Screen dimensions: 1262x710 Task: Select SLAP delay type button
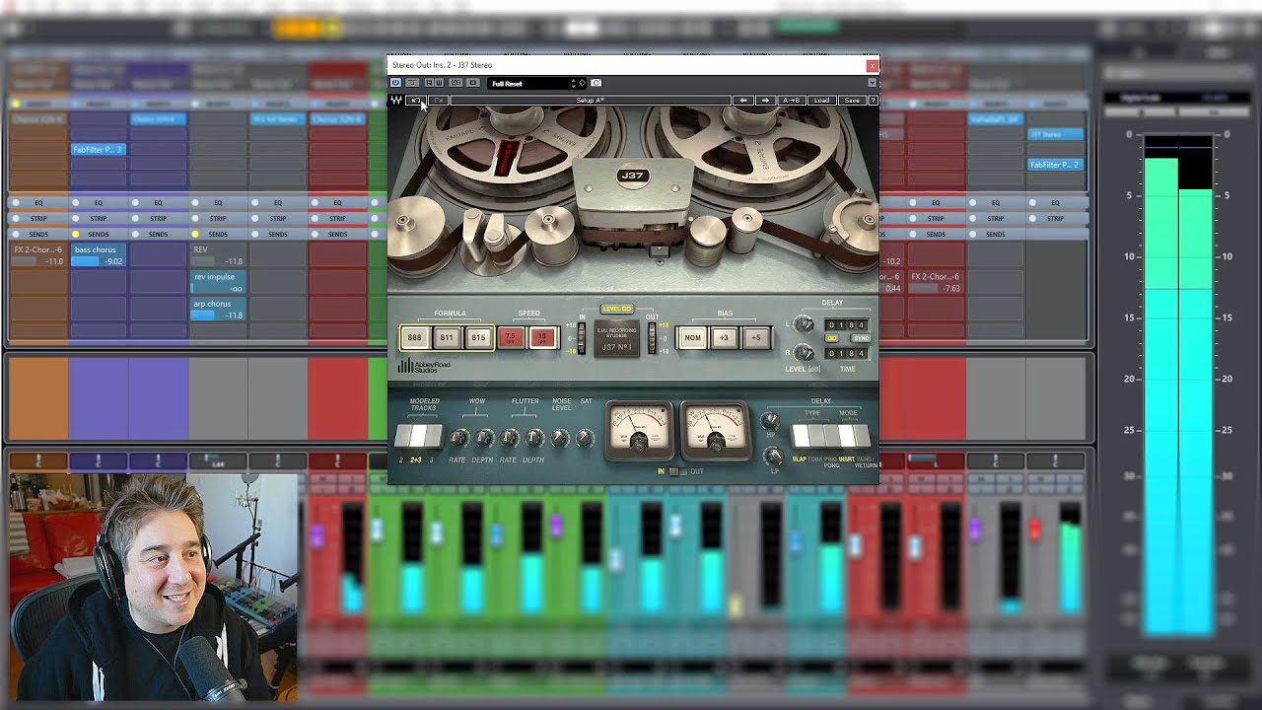(800, 436)
